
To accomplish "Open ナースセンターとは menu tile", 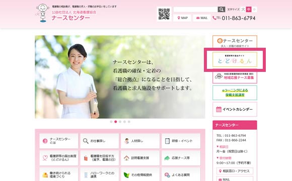I will [59, 141].
